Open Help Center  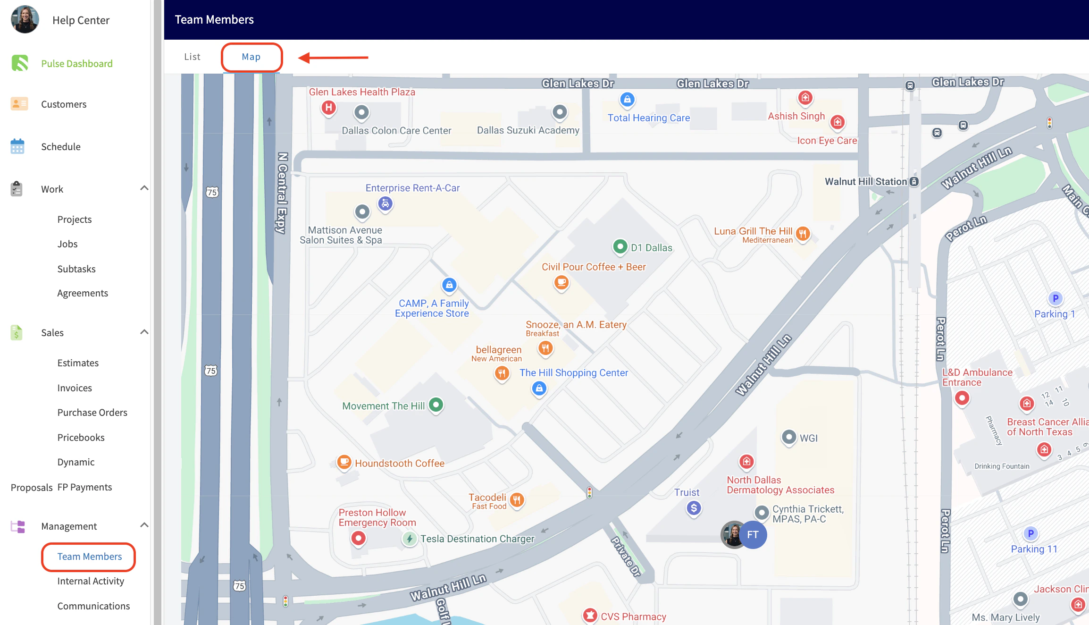[x=81, y=20]
